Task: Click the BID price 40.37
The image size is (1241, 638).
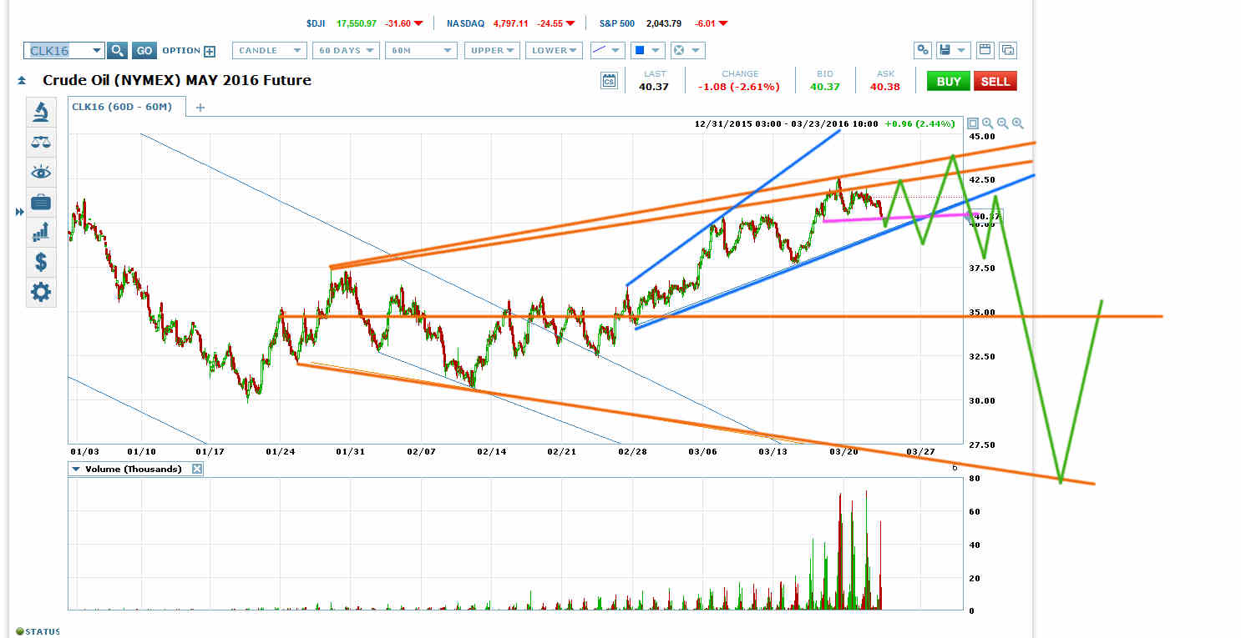Action: (824, 87)
